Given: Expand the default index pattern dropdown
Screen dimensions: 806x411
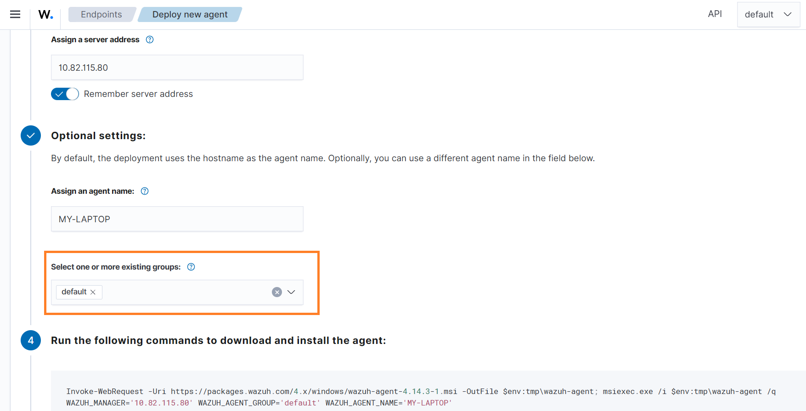Looking at the screenshot, I should pyautogui.click(x=768, y=15).
